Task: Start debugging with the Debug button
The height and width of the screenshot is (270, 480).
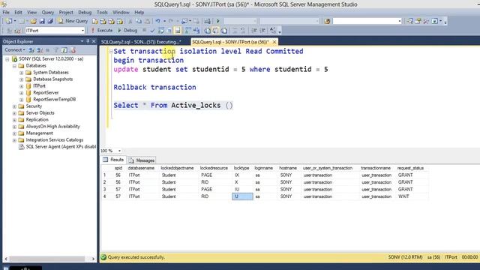Action: 127,30
